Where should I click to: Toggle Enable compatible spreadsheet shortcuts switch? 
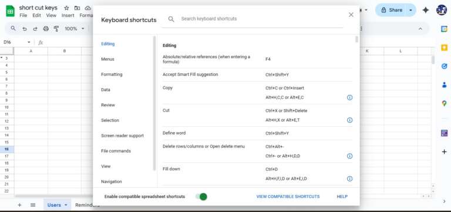point(201,197)
